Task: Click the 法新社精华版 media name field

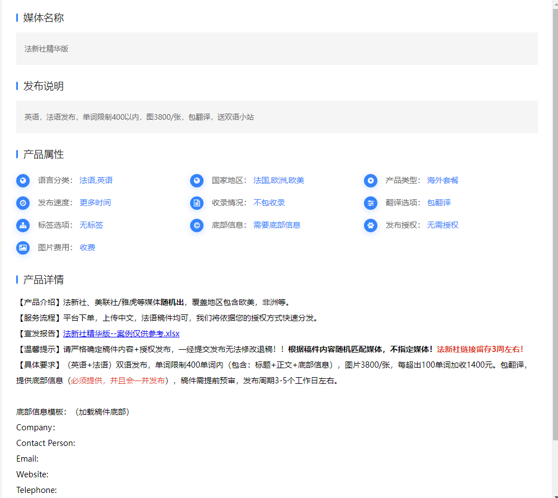Action: [277, 49]
